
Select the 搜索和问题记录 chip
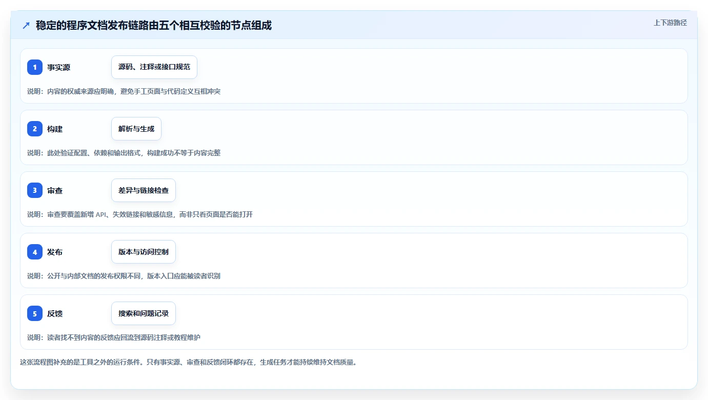click(x=144, y=313)
